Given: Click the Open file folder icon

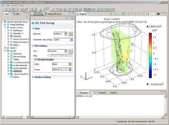Looking at the screenshot, I should (8, 10).
